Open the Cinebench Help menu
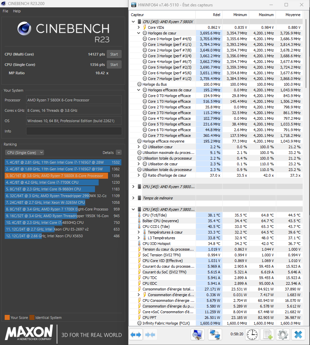310x345 pixels. tap(17, 11)
